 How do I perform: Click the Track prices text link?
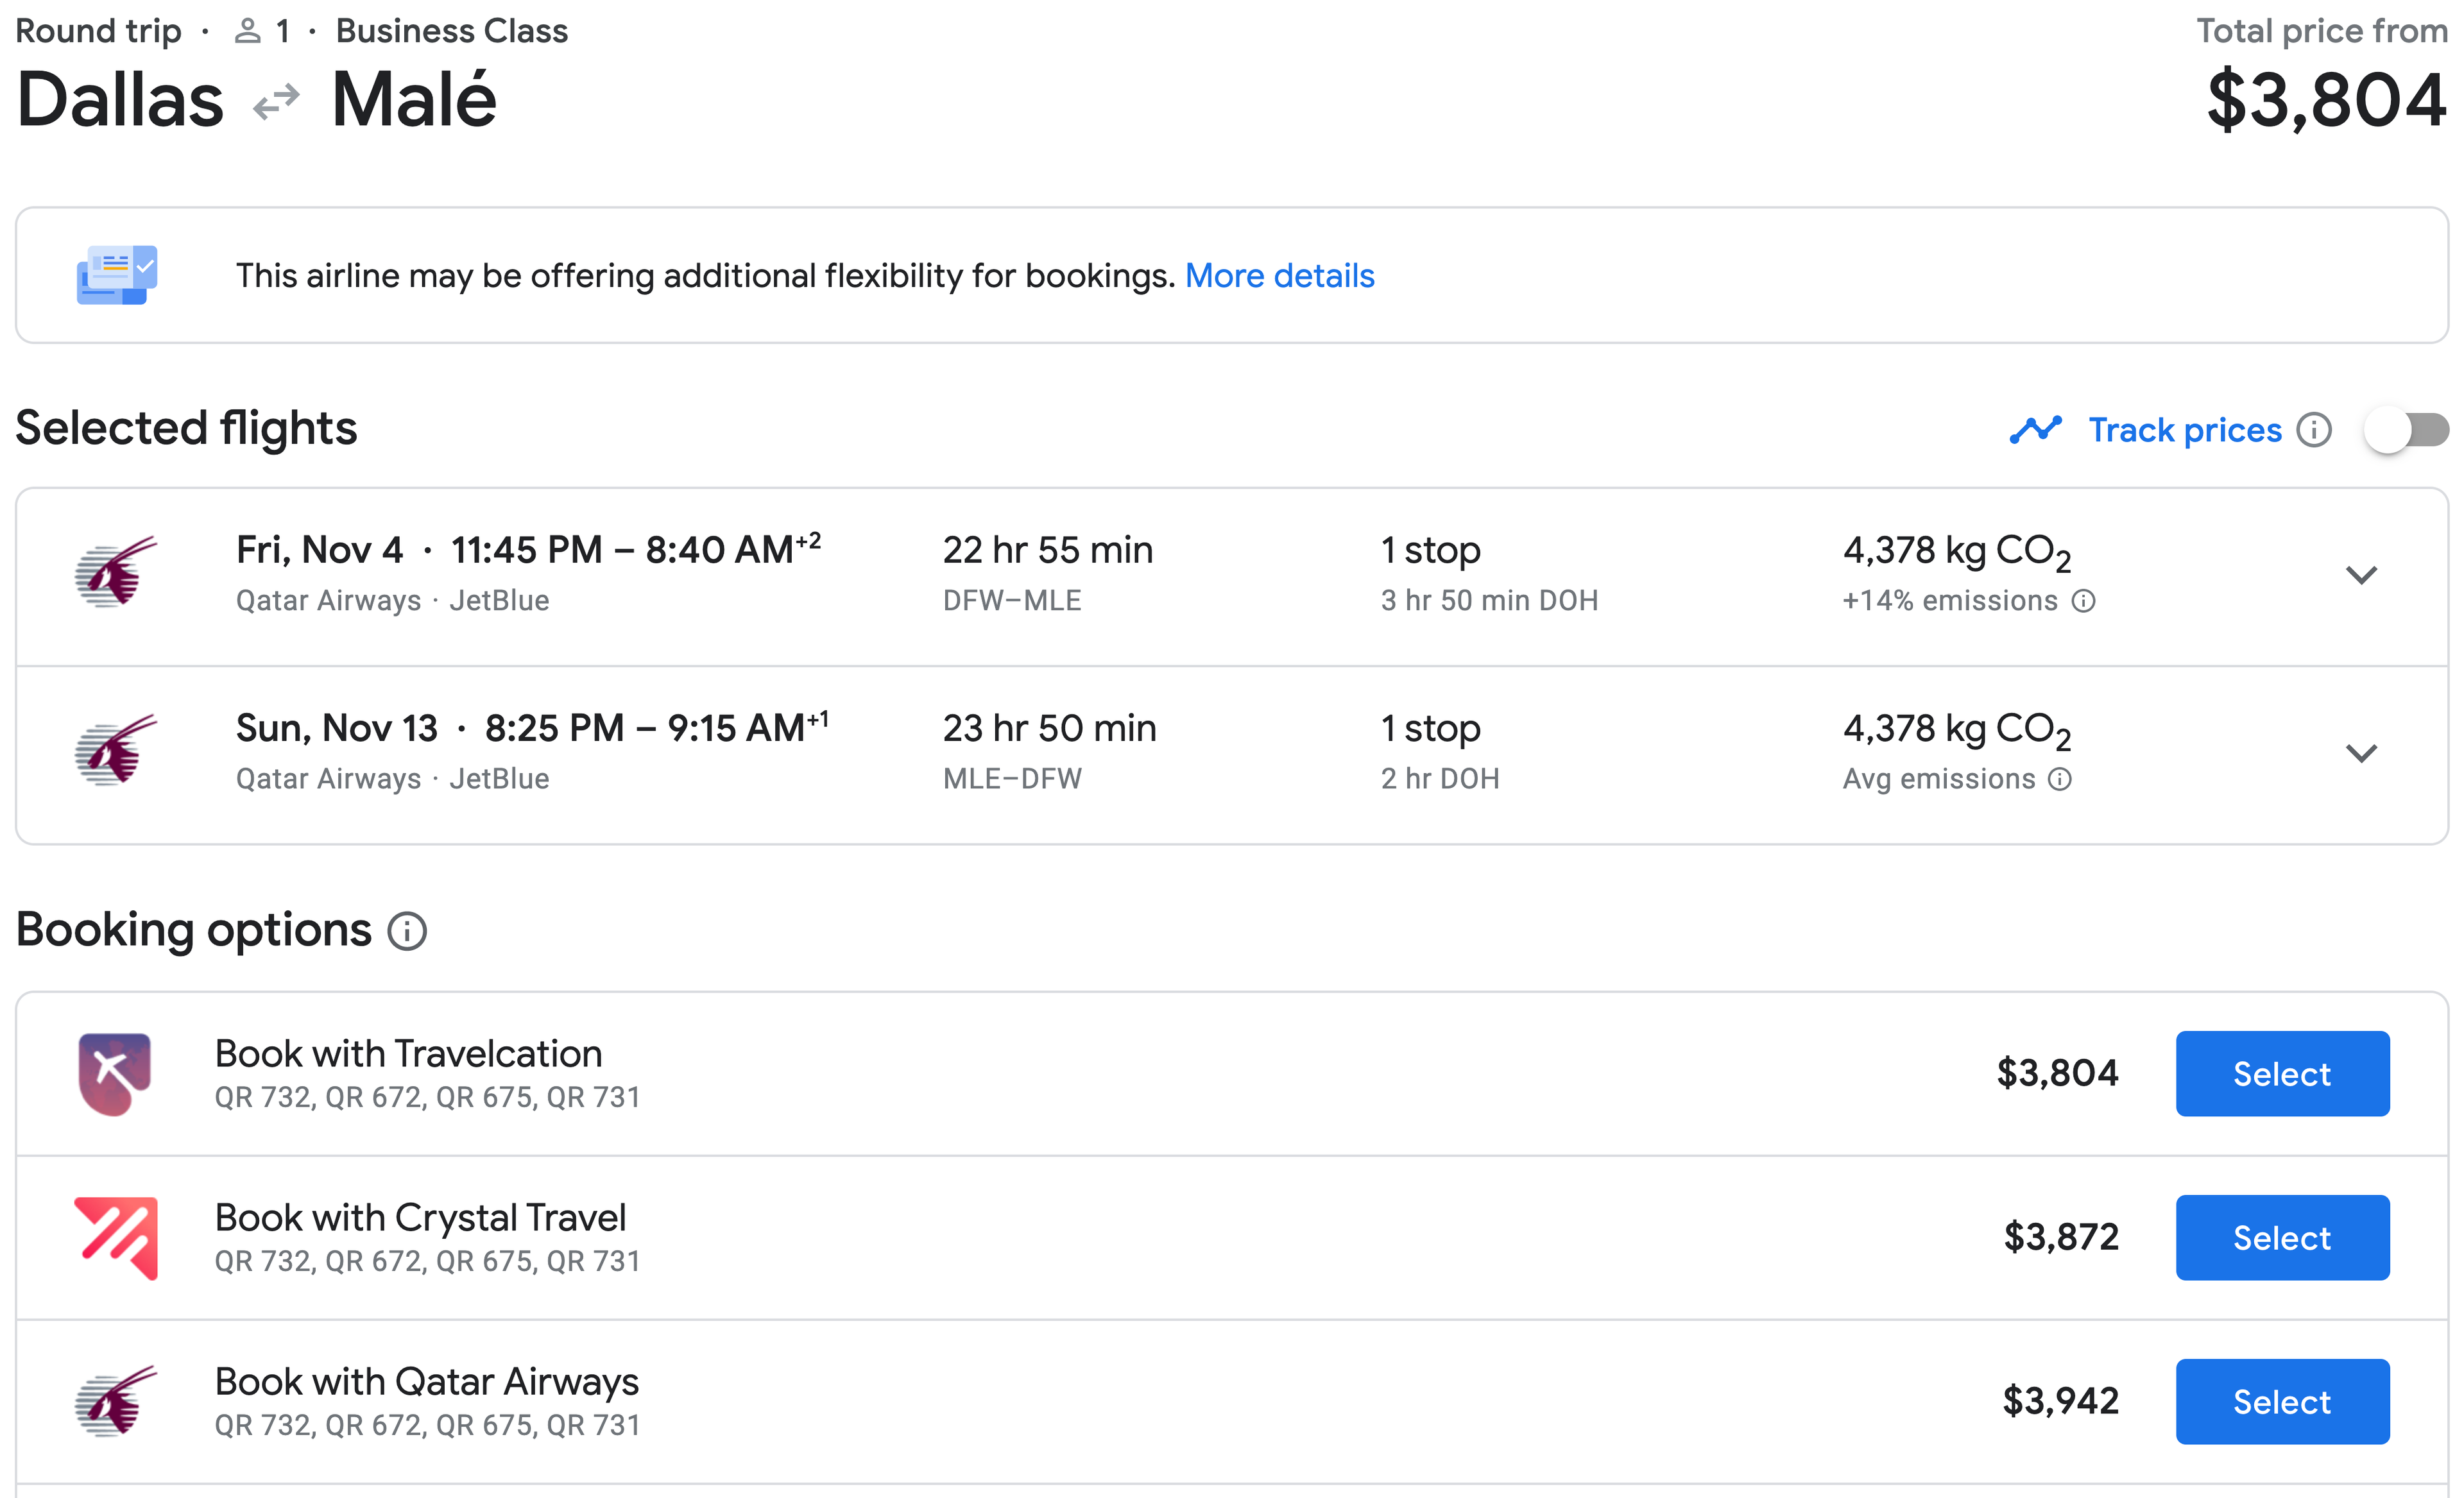pos(2185,430)
